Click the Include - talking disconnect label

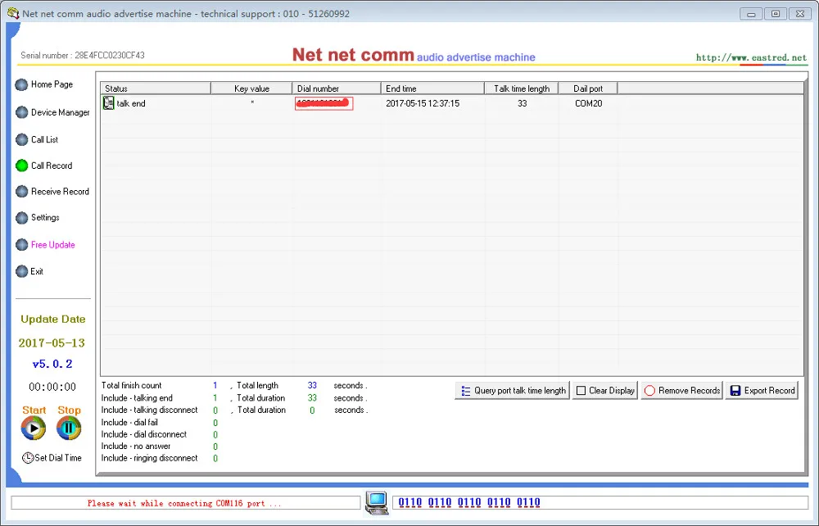pos(149,410)
